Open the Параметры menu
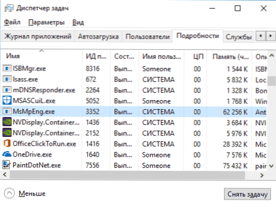The height and width of the screenshot is (207, 276). coord(46,22)
